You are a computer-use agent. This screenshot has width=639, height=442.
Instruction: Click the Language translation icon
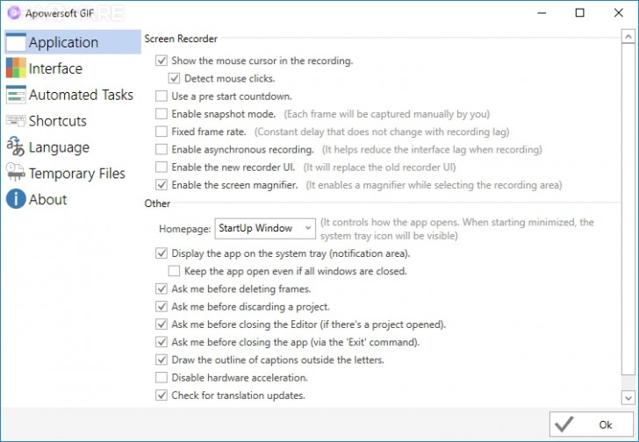tap(16, 146)
